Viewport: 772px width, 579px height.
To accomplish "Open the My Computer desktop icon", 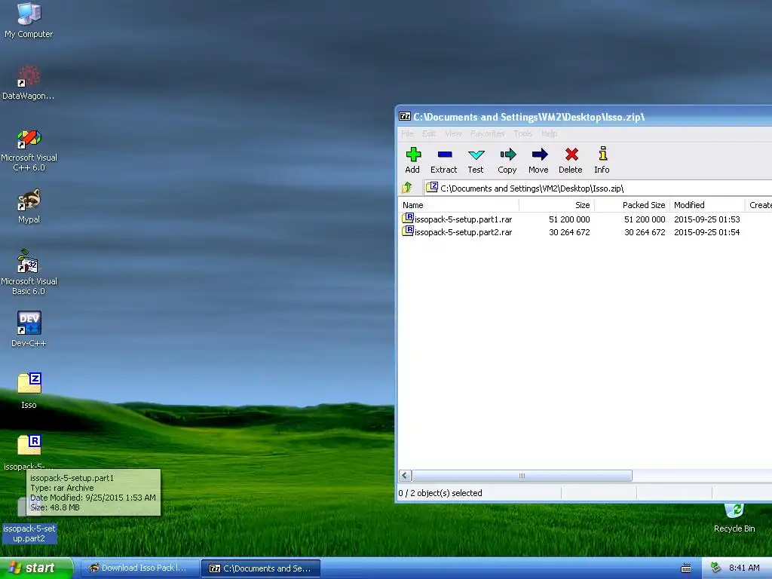I will tap(29, 20).
